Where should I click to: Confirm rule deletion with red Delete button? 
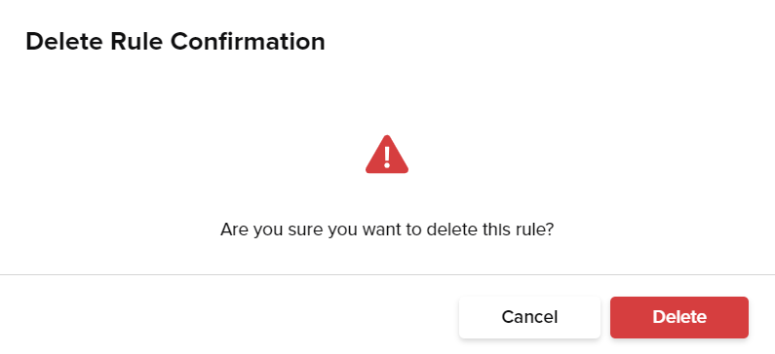(x=679, y=317)
